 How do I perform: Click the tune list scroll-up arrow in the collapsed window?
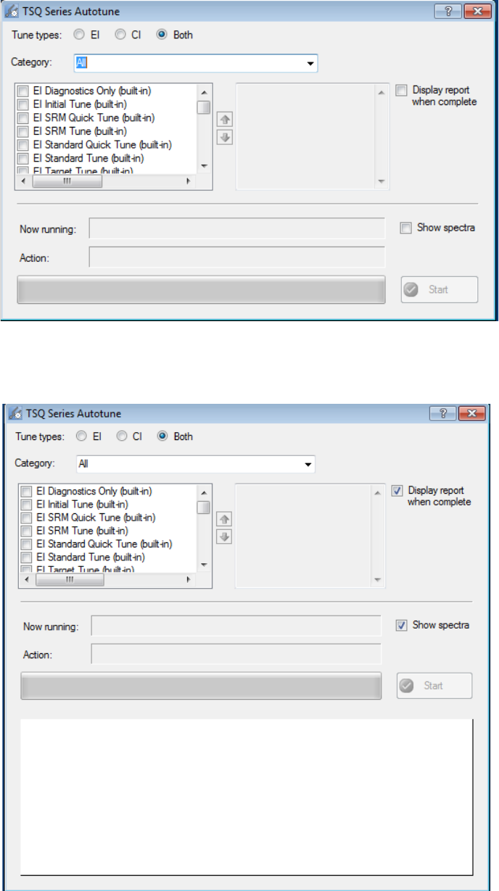click(x=204, y=92)
